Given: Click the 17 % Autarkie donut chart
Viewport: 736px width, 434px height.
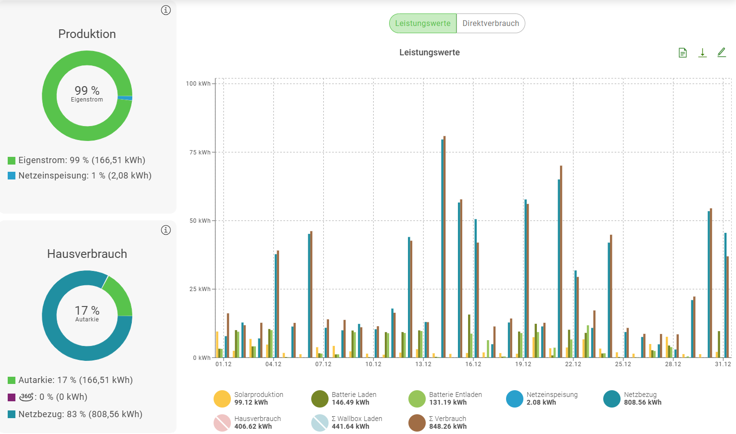Looking at the screenshot, I should (87, 315).
